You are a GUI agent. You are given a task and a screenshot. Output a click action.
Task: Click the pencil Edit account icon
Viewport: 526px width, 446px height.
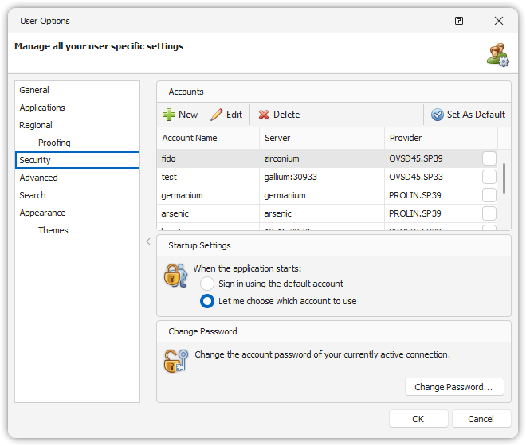coord(216,115)
